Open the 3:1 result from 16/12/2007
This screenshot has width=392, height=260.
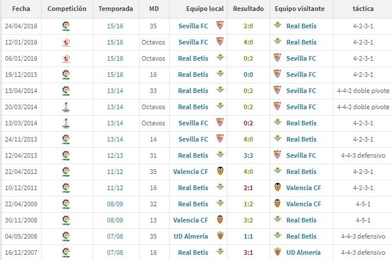click(248, 252)
